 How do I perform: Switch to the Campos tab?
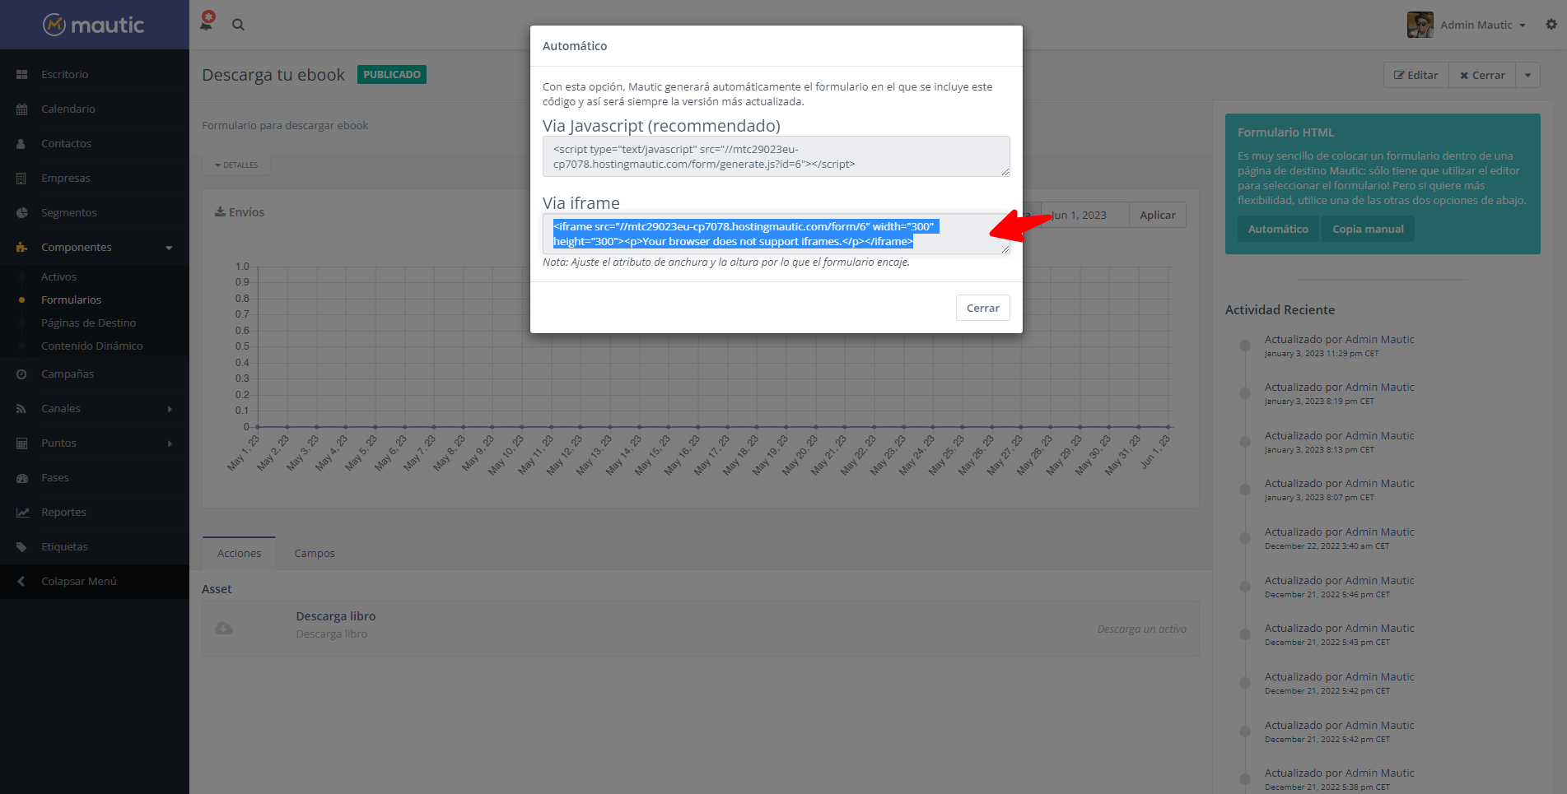(x=315, y=554)
